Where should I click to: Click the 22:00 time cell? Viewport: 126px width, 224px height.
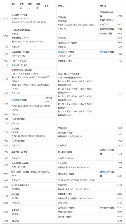coord(120,194)
